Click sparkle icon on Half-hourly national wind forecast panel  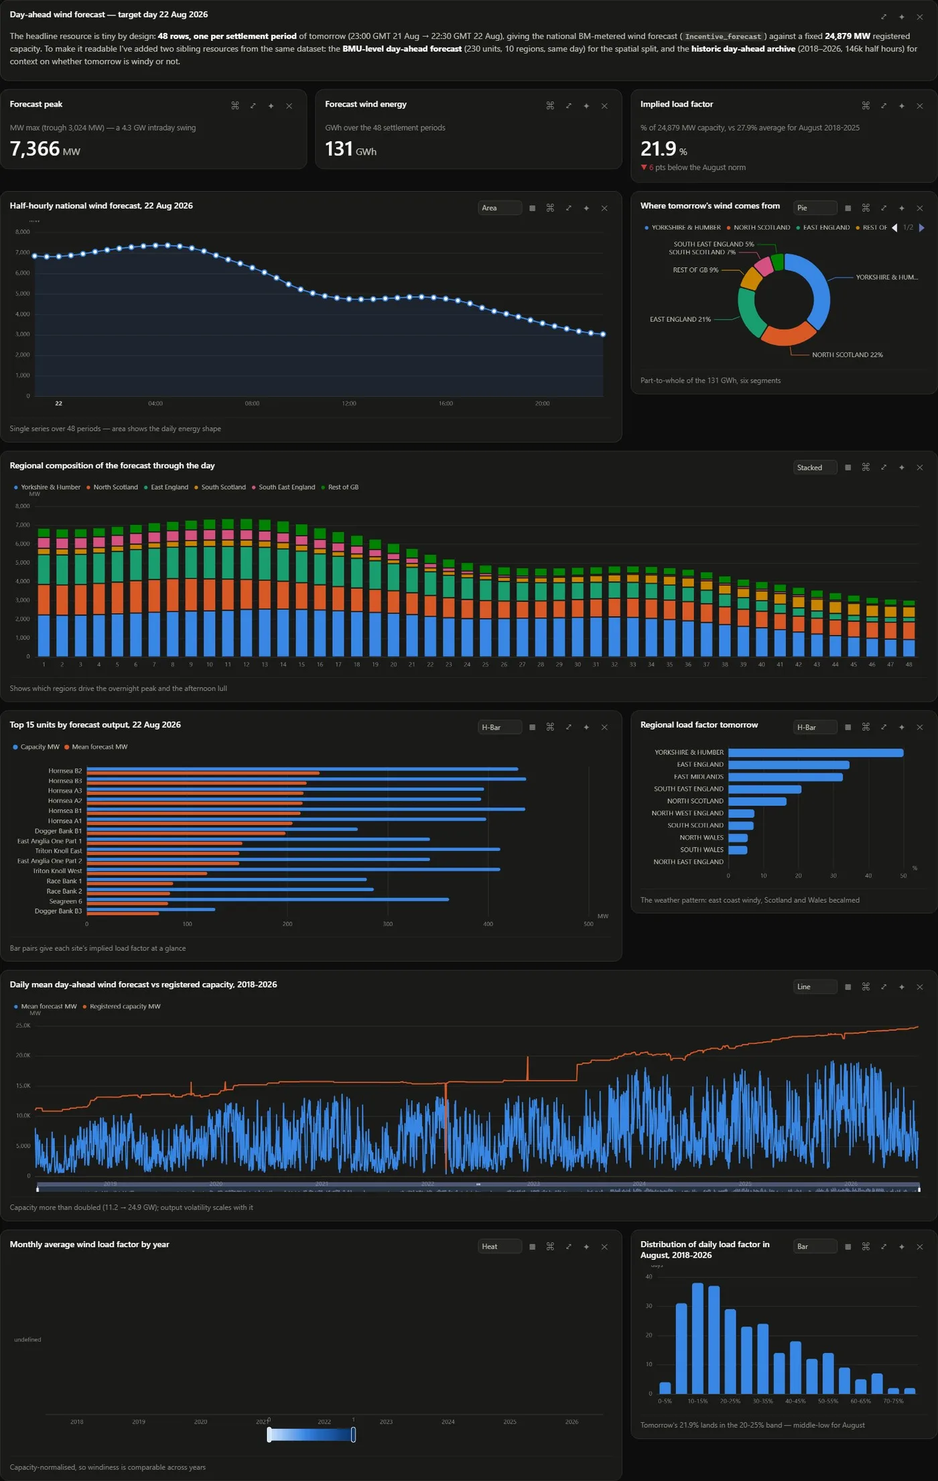coord(586,208)
